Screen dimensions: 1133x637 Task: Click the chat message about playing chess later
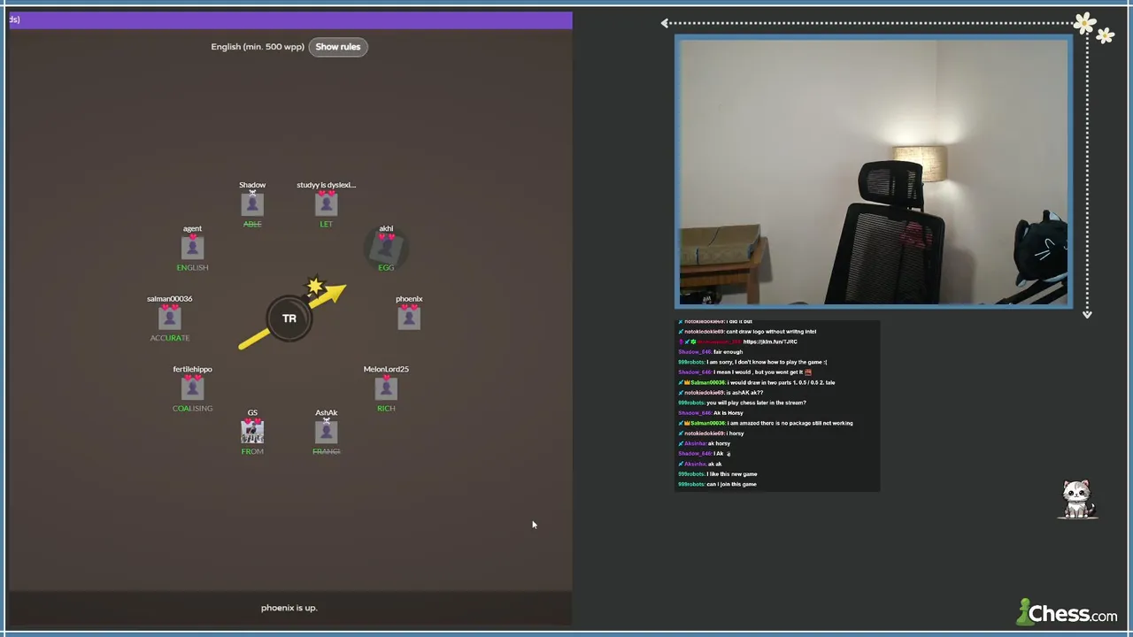[x=756, y=403]
